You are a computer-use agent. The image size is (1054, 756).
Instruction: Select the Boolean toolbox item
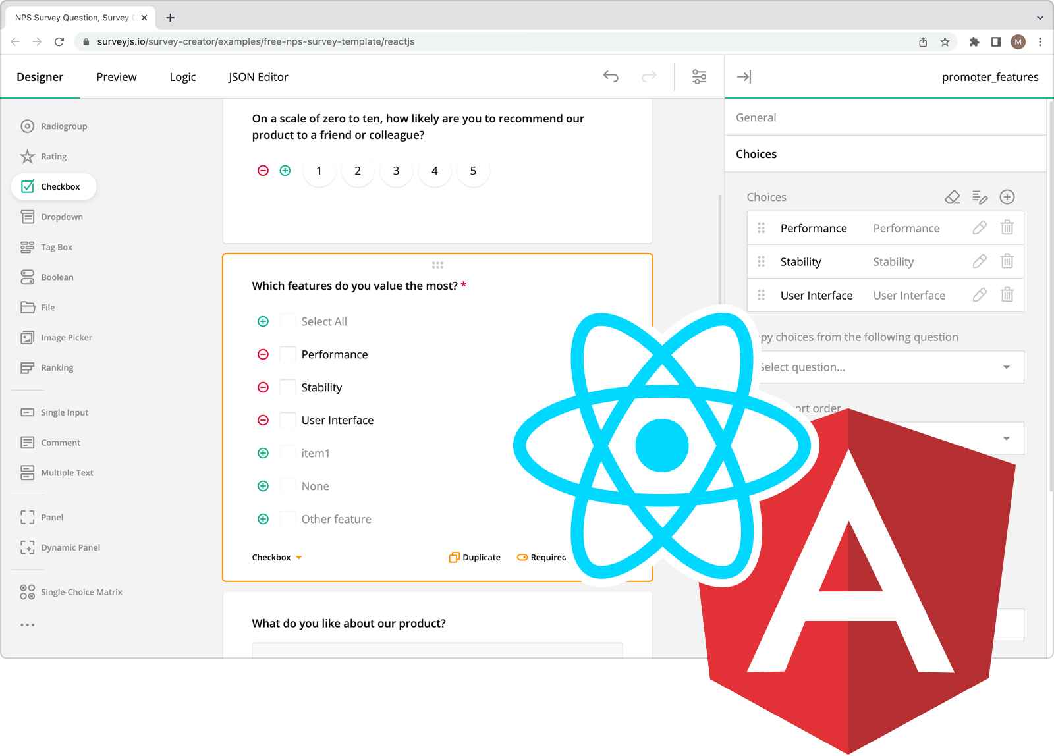[x=47, y=278]
